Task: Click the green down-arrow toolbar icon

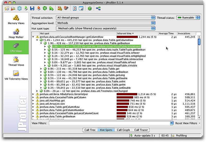Action: pos(26,9)
